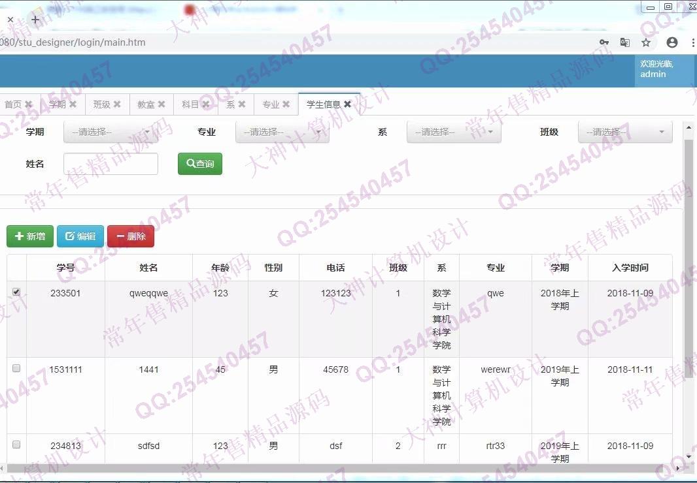Close the 学生信息 tab with its x icon

pos(348,104)
